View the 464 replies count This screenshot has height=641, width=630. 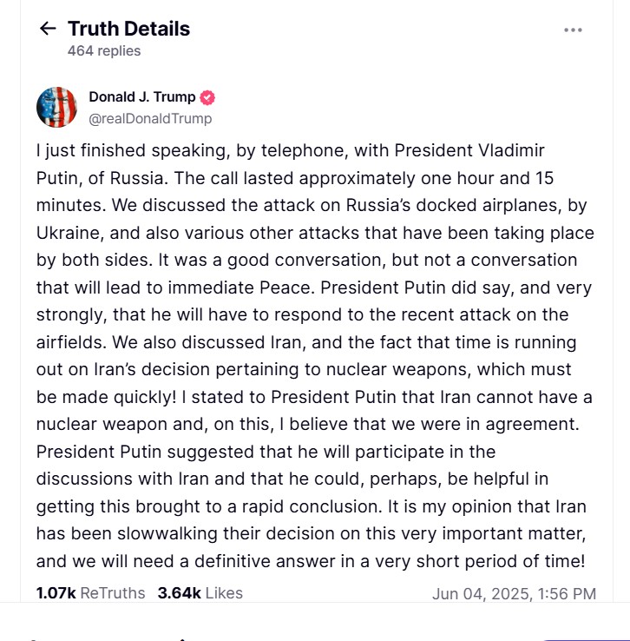tap(104, 50)
